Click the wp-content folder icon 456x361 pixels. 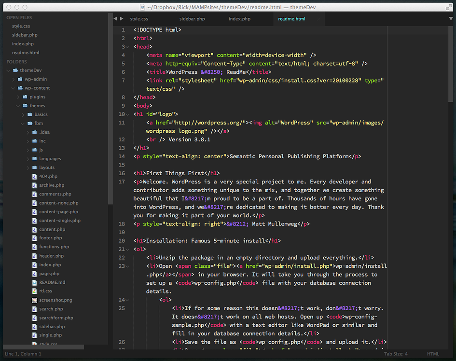20,88
